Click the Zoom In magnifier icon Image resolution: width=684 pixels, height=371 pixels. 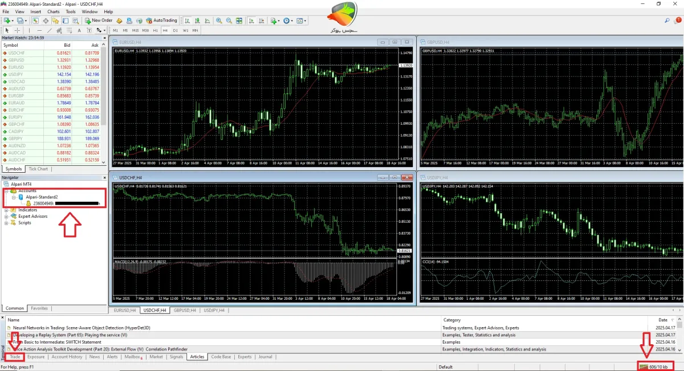[219, 21]
